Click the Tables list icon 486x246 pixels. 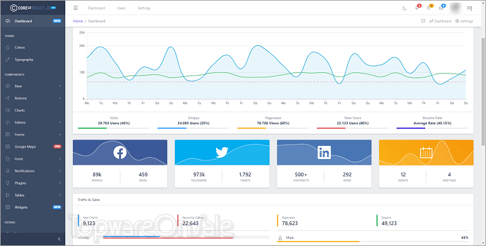coord(8,195)
